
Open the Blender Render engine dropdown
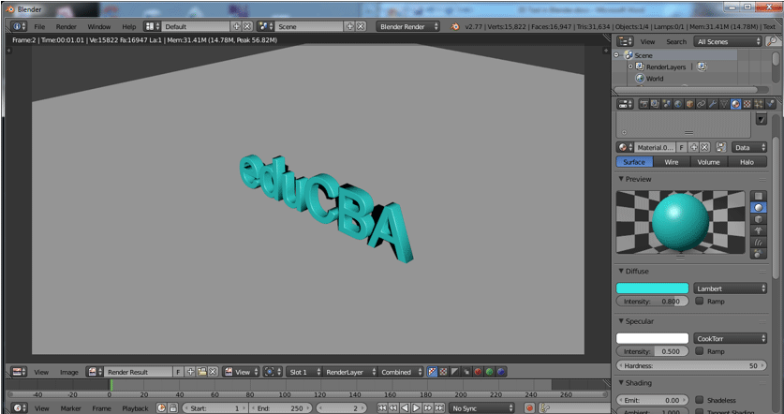408,26
